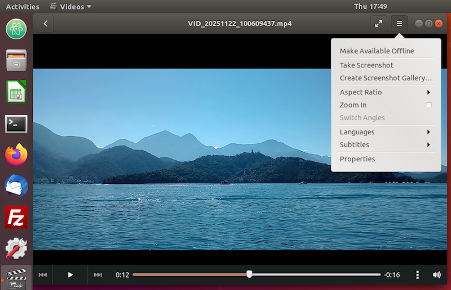Expand the Languages submenu
Image resolution: width=451 pixels, height=290 pixels.
point(386,132)
